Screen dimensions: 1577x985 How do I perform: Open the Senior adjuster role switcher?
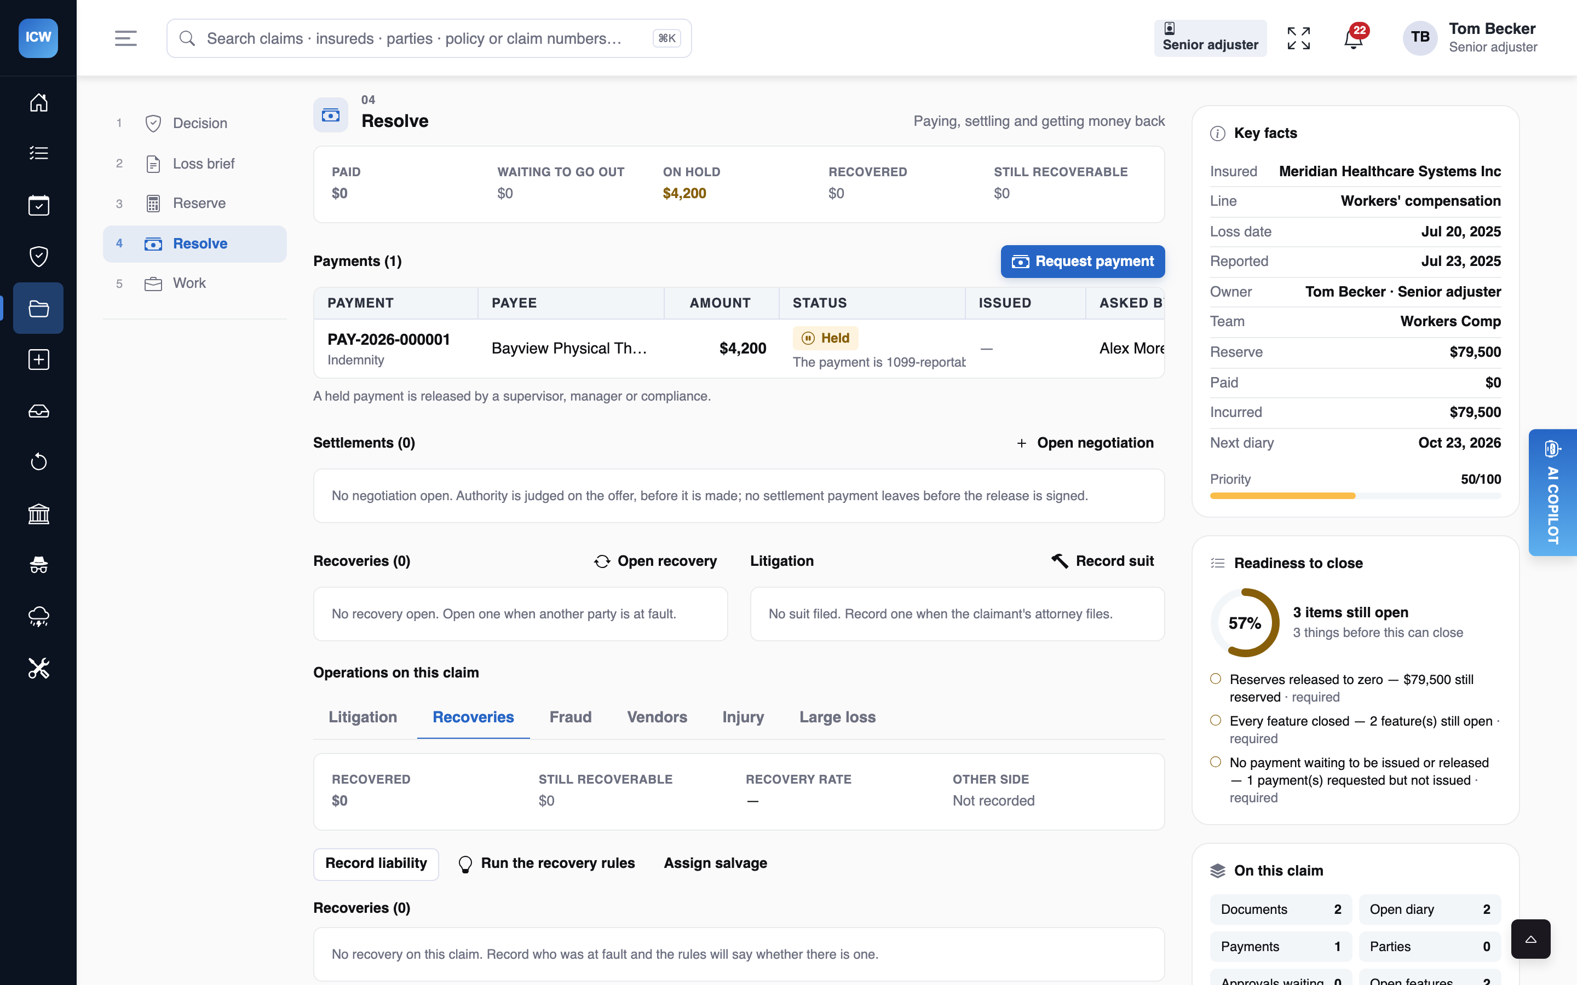(1210, 38)
